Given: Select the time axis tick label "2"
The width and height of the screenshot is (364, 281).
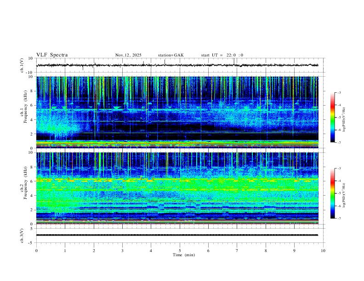Looking at the screenshot, I should click(x=94, y=251).
